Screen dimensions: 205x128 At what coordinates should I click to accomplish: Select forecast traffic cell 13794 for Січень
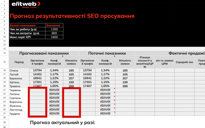(x=37, y=70)
